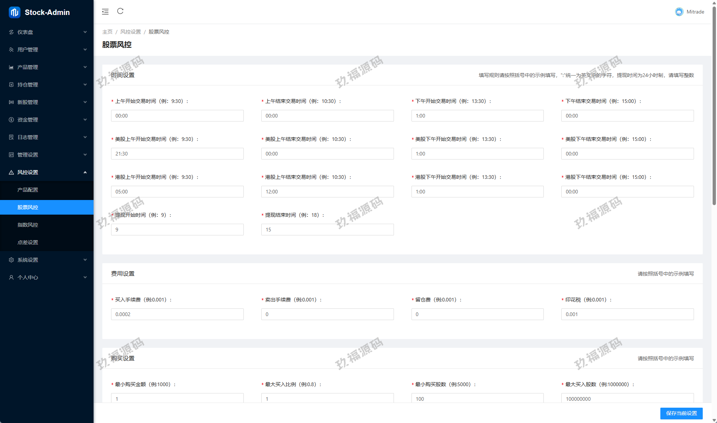Click the 主页 breadcrumb link
Viewport: 717px width, 423px height.
click(x=107, y=32)
